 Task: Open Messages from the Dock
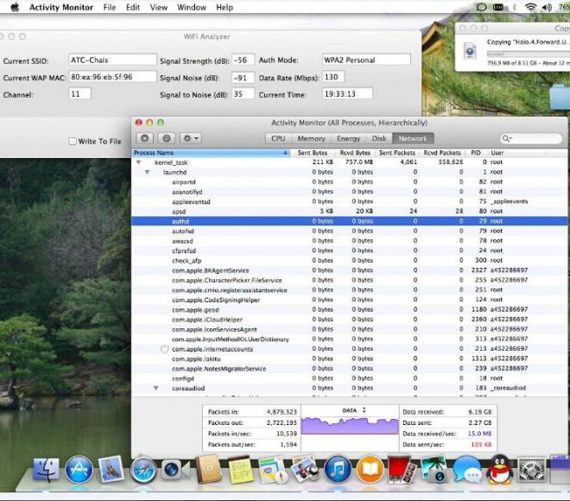467,470
